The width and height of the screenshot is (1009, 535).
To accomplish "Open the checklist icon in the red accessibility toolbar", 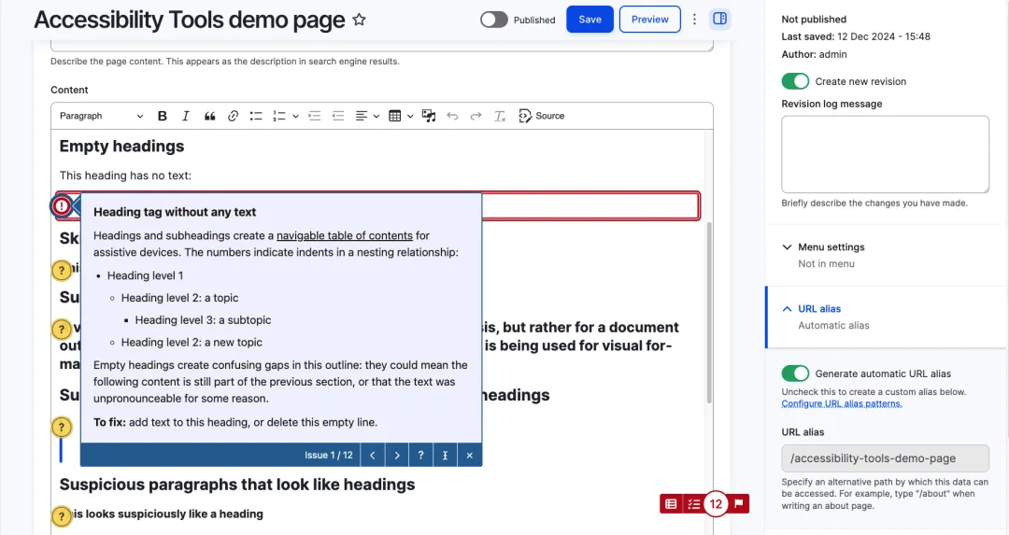I will (x=693, y=504).
